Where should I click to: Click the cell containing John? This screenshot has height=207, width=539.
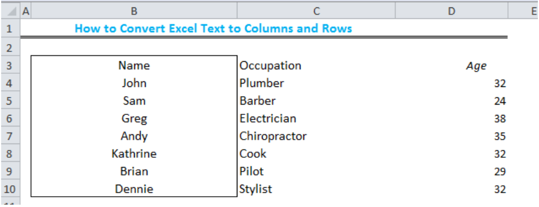(134, 83)
